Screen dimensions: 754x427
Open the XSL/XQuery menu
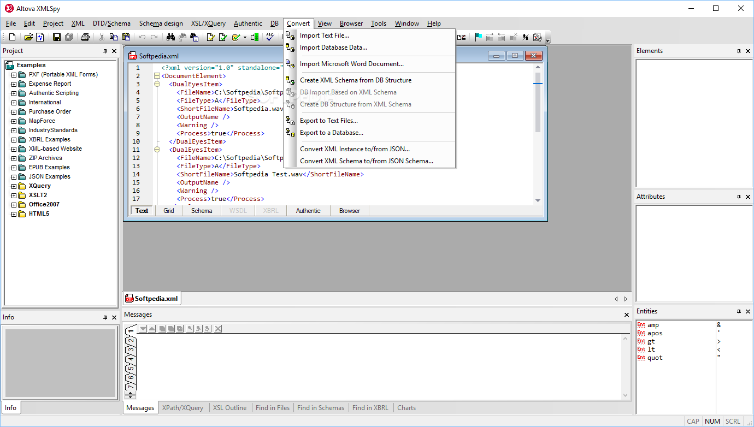coord(208,23)
